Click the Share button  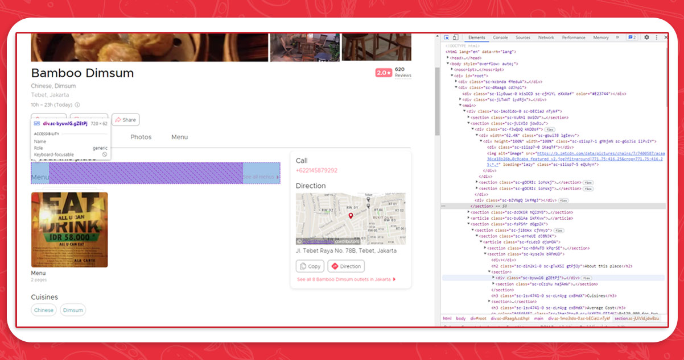126,120
